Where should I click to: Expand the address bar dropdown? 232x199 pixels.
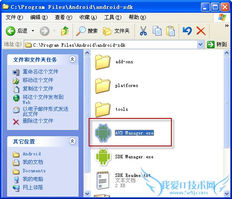[x=200, y=45]
